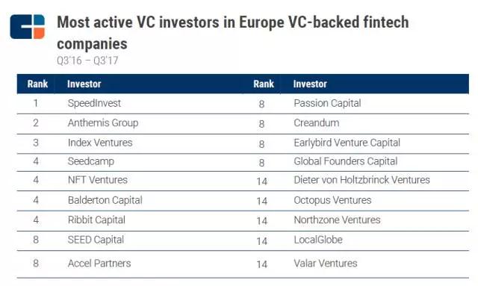Select Passion Capital in right column
Image resolution: width=478 pixels, height=286 pixels.
click(327, 103)
